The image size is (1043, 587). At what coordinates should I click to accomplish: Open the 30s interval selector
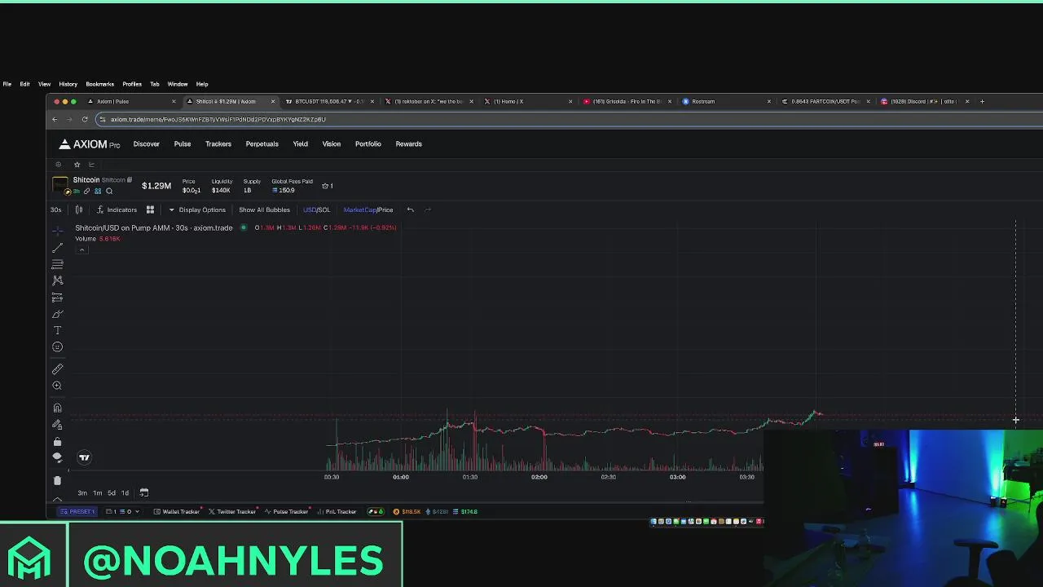(56, 210)
